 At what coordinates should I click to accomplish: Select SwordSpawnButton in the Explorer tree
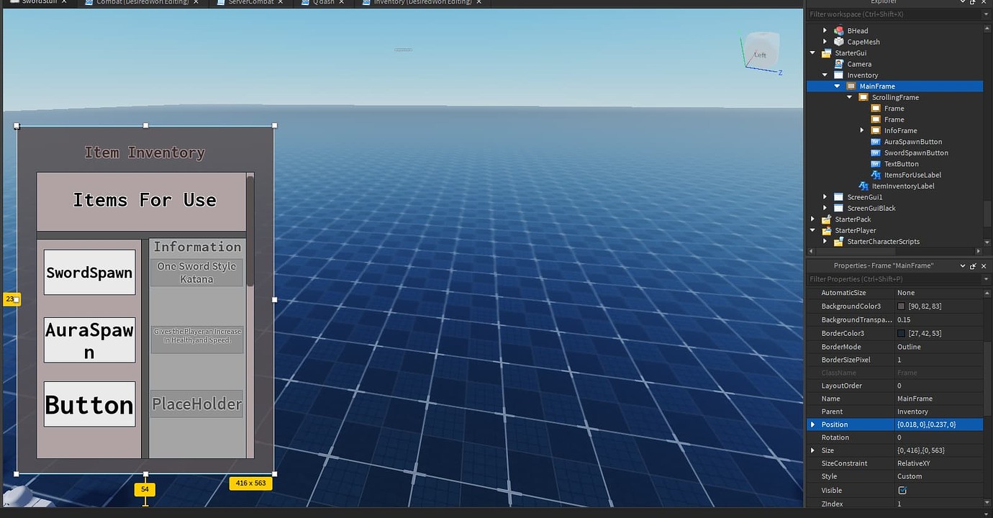pyautogui.click(x=916, y=153)
